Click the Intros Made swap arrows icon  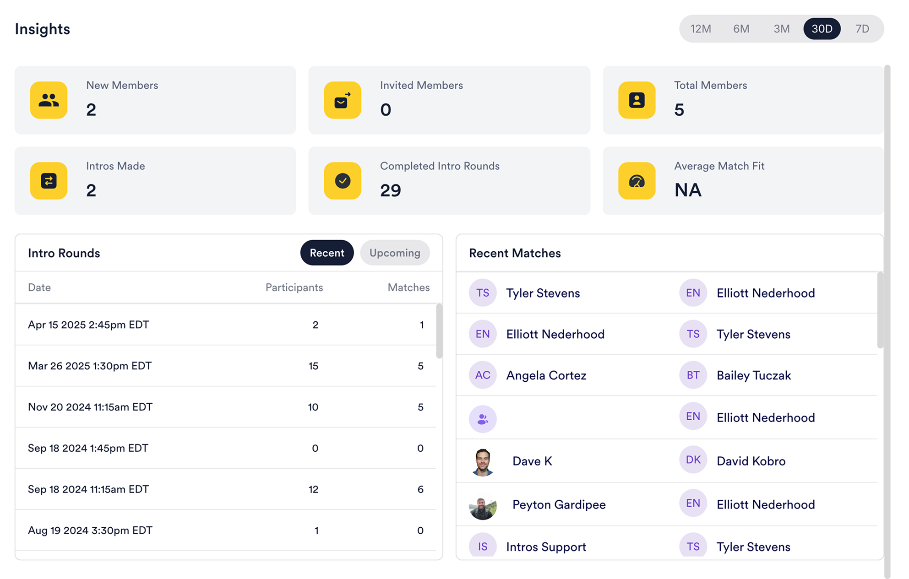[49, 181]
